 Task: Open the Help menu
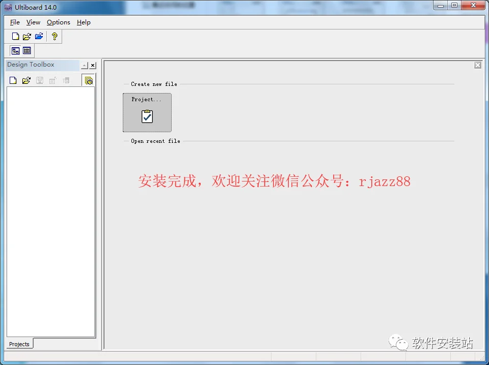click(x=84, y=22)
